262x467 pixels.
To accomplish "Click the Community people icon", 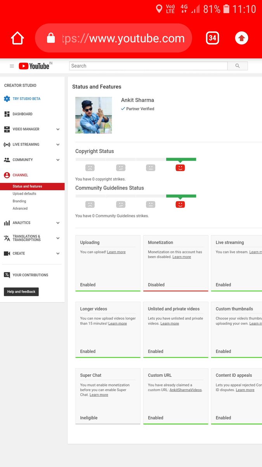I will pos(7,160).
